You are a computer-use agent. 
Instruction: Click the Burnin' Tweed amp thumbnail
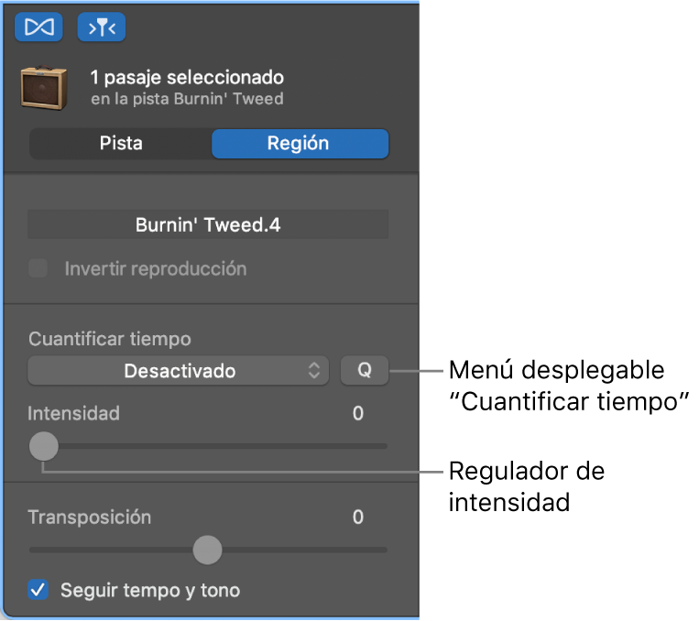click(x=44, y=87)
